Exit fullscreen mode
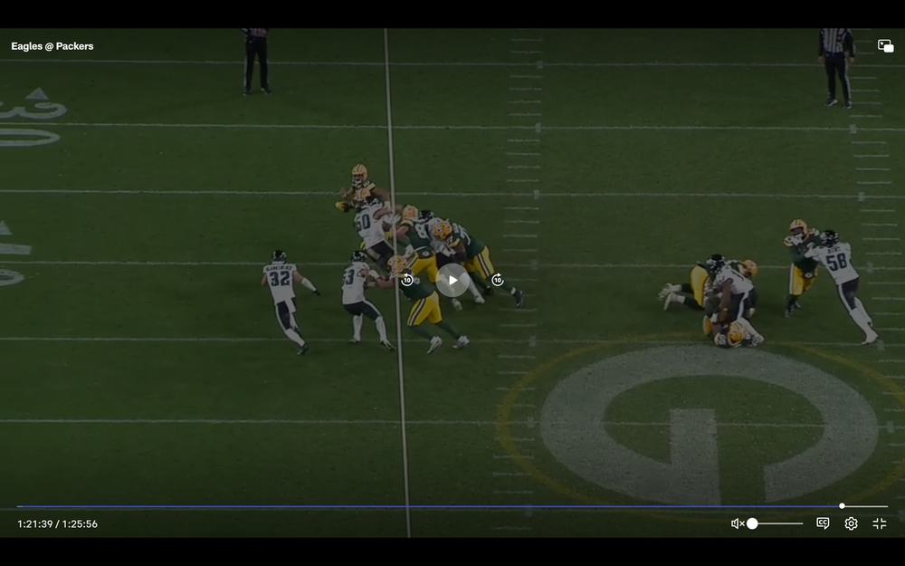This screenshot has height=566, width=905. click(x=879, y=523)
